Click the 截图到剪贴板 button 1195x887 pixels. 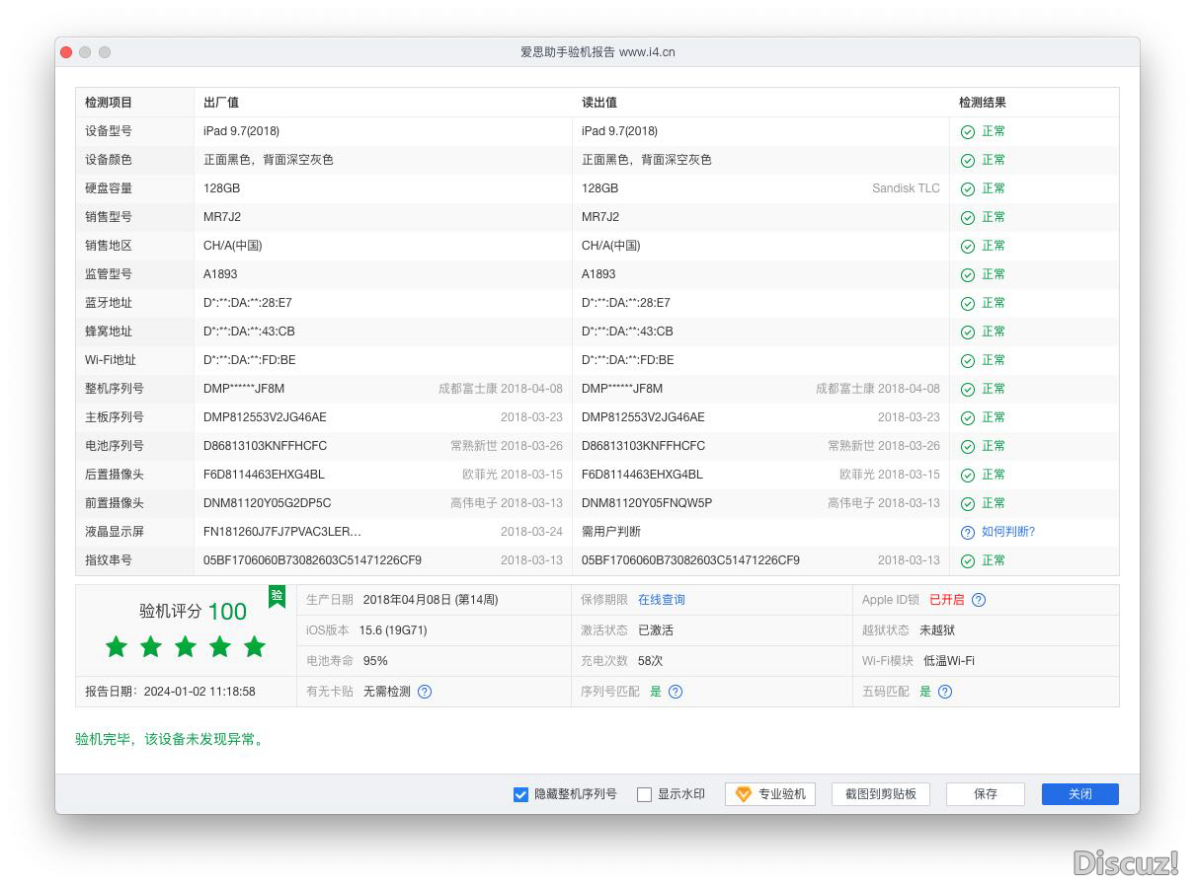click(x=881, y=794)
